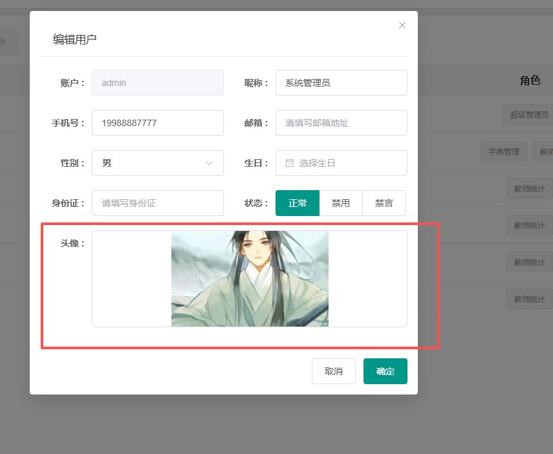Click the 邮箱 address input
Screen dimensions: 553x454
tap(341, 123)
